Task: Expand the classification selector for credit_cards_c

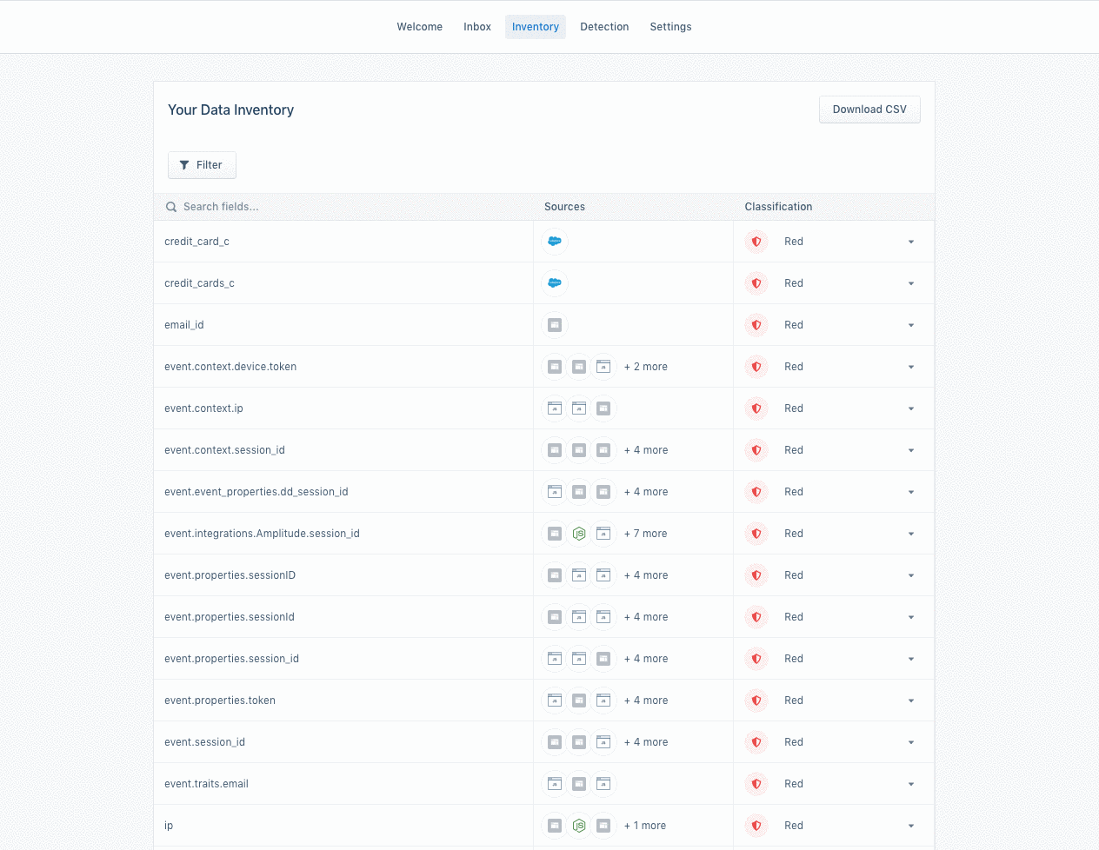Action: pos(910,283)
